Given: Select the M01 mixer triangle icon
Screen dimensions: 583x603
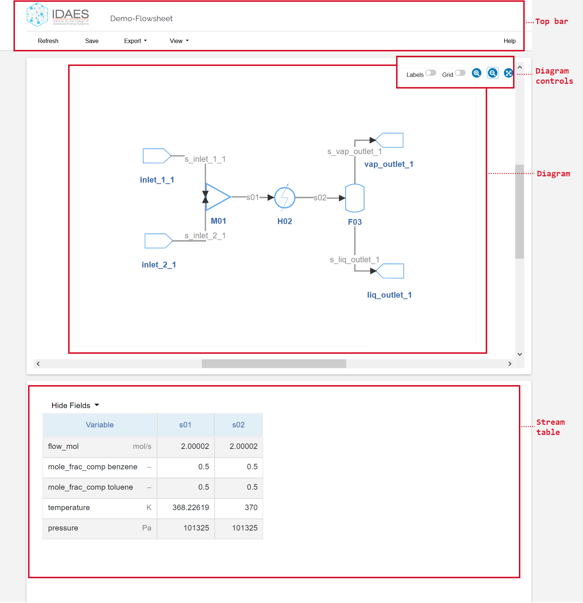Looking at the screenshot, I should pyautogui.click(x=218, y=197).
